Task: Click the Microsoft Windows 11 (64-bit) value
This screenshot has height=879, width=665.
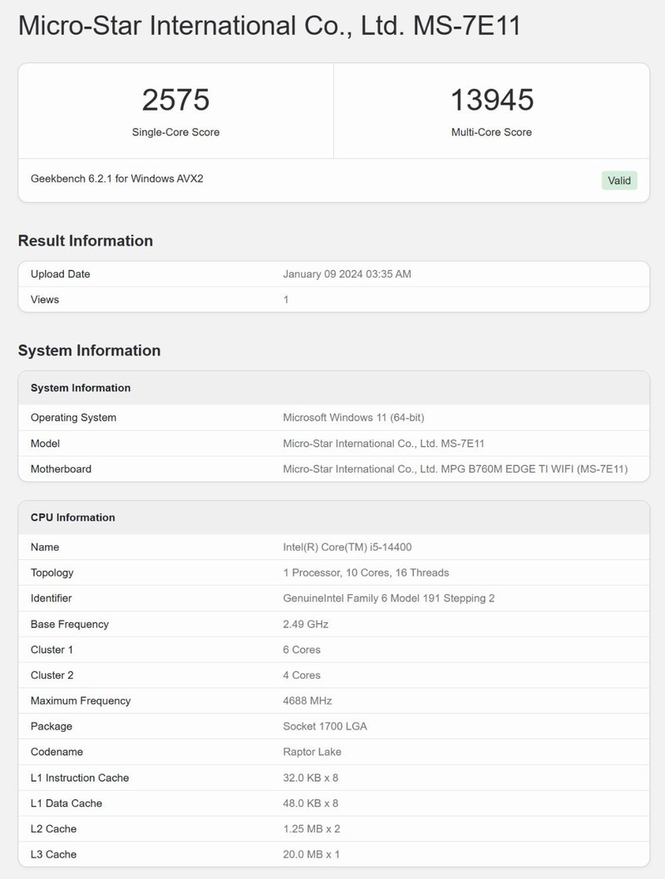Action: click(x=353, y=418)
